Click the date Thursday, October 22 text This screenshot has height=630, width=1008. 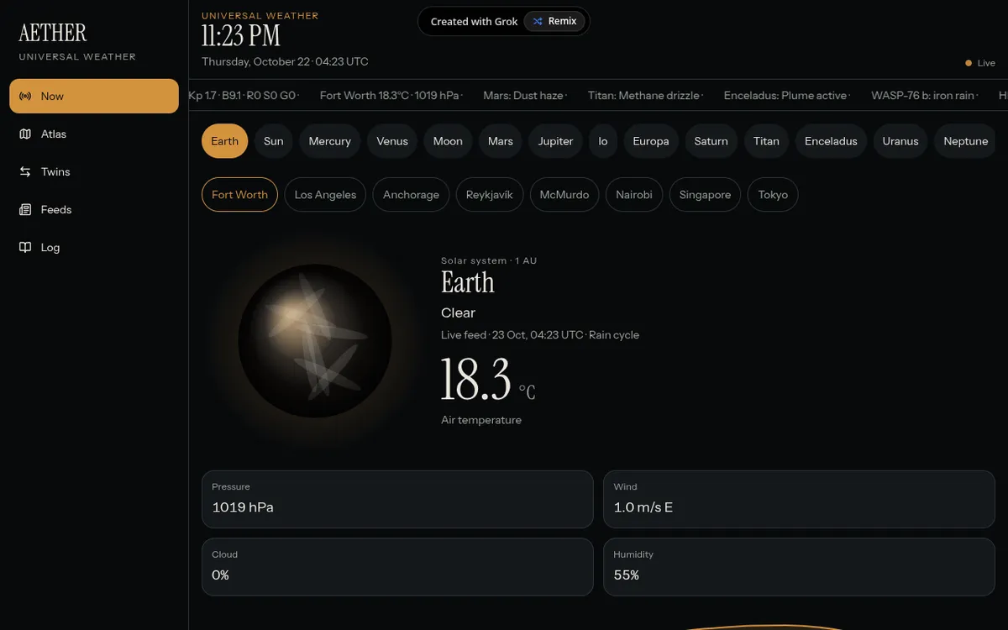(256, 61)
